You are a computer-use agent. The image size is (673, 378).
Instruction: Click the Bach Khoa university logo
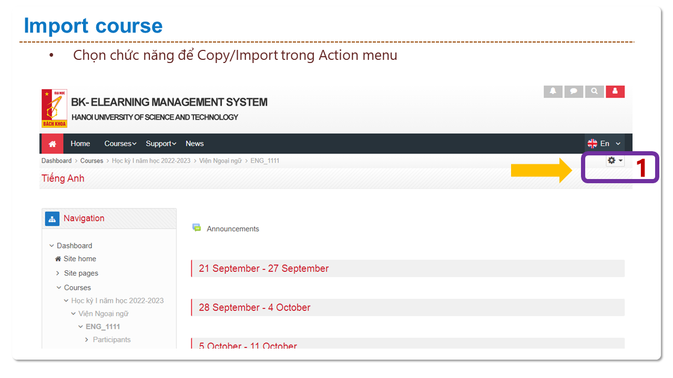(x=54, y=109)
